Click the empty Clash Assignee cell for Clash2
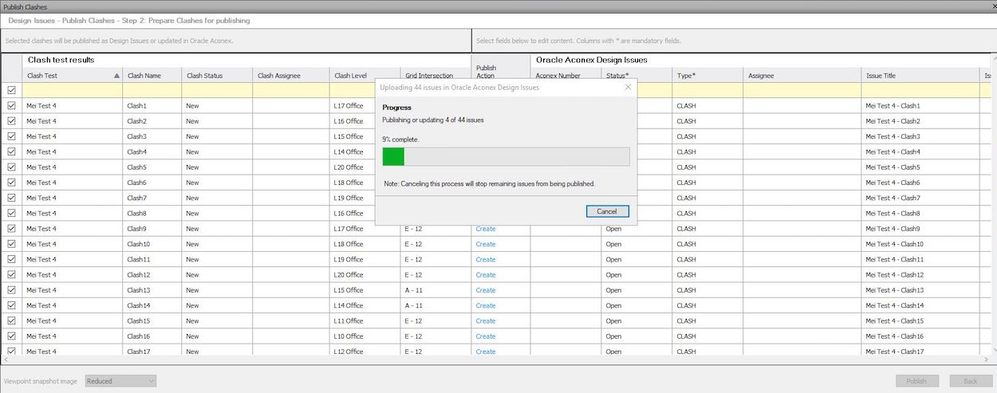Screen dimensions: 997x393 coord(290,121)
